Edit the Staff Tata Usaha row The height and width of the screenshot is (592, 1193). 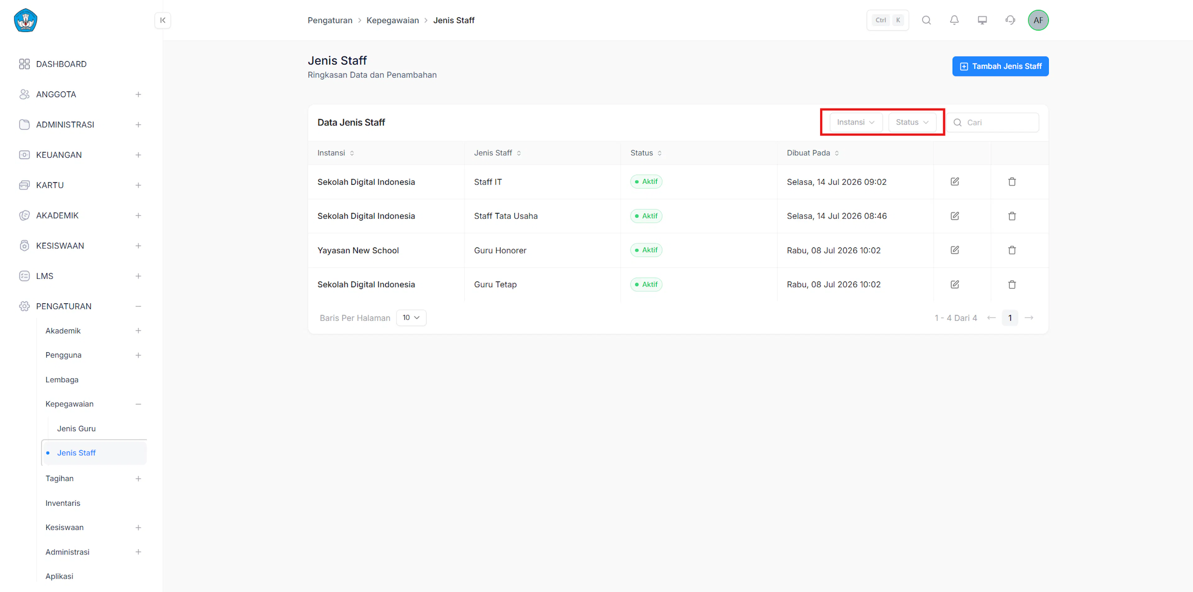click(x=954, y=216)
